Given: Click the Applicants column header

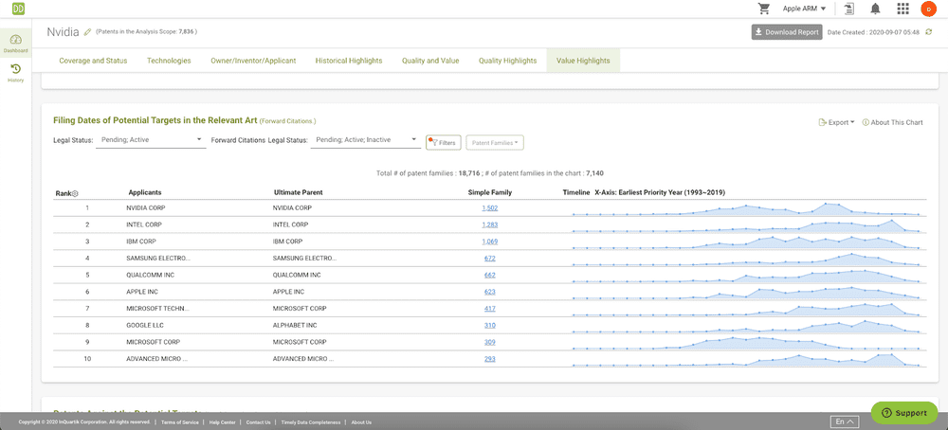Looking at the screenshot, I should [x=144, y=192].
